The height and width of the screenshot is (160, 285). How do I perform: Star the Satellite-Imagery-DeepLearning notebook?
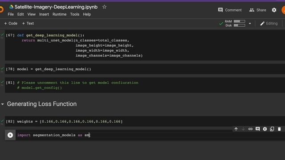[104, 7]
